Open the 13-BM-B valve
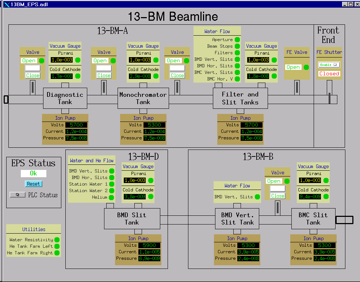This screenshot has height=282, width=360. tap(274, 181)
